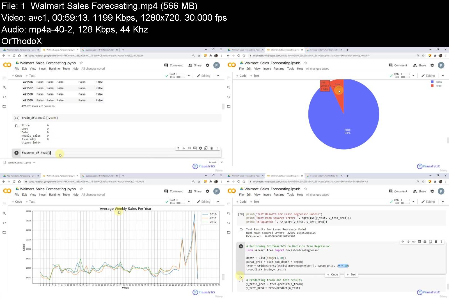
Task: Open more actions for features_df.head() cell
Action: [x=217, y=148]
